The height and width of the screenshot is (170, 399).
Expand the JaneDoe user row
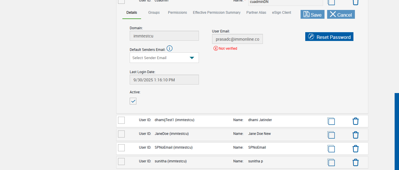pyautogui.click(x=204, y=134)
